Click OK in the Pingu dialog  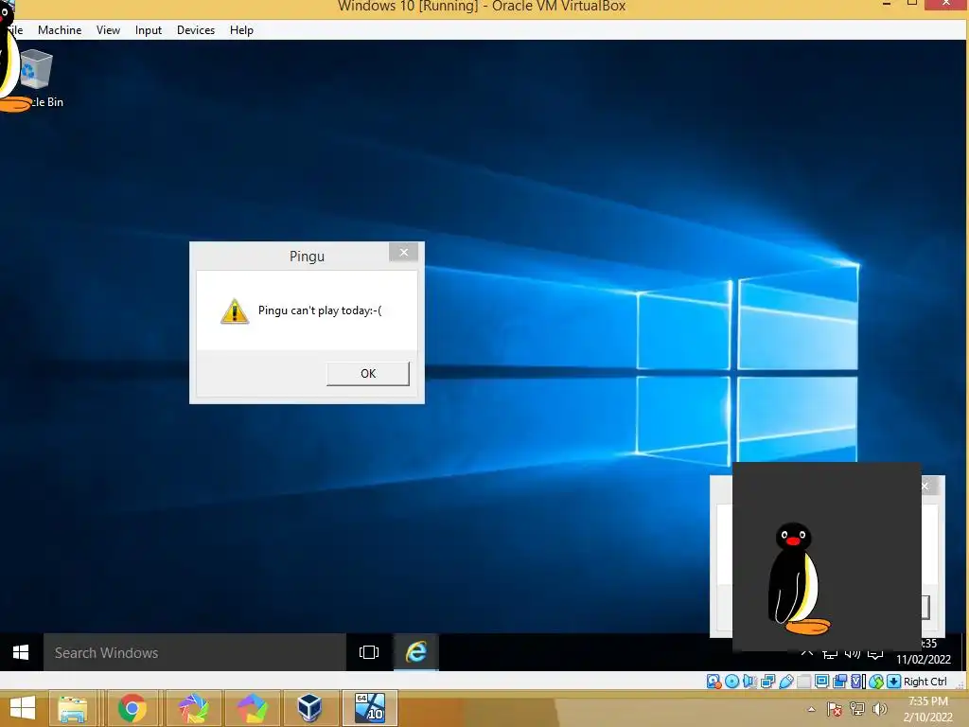[368, 373]
